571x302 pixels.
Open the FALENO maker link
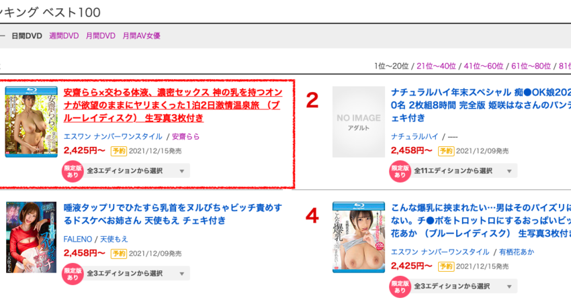[x=77, y=239]
